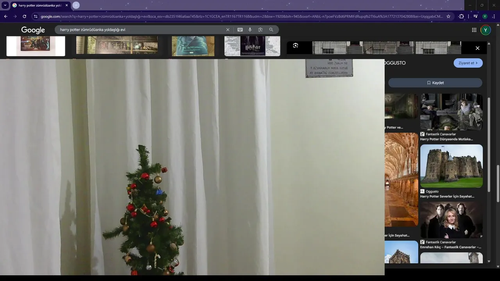This screenshot has height=281, width=500.
Task: Click the preview panel scrollbar
Action: [489, 144]
